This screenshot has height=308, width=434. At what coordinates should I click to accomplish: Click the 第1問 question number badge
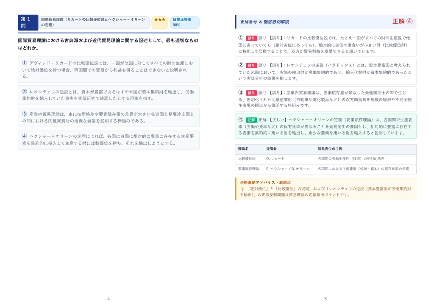click(x=28, y=22)
